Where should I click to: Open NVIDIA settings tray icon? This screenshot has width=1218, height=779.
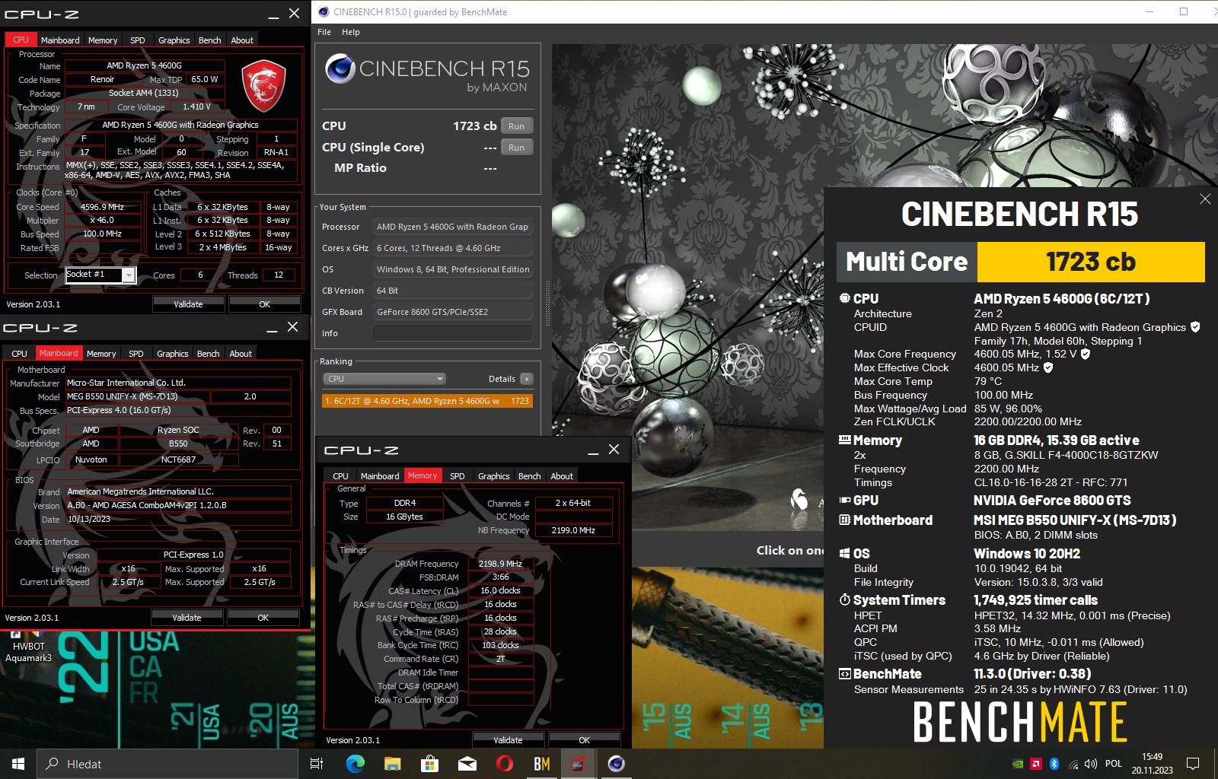[x=1018, y=764]
